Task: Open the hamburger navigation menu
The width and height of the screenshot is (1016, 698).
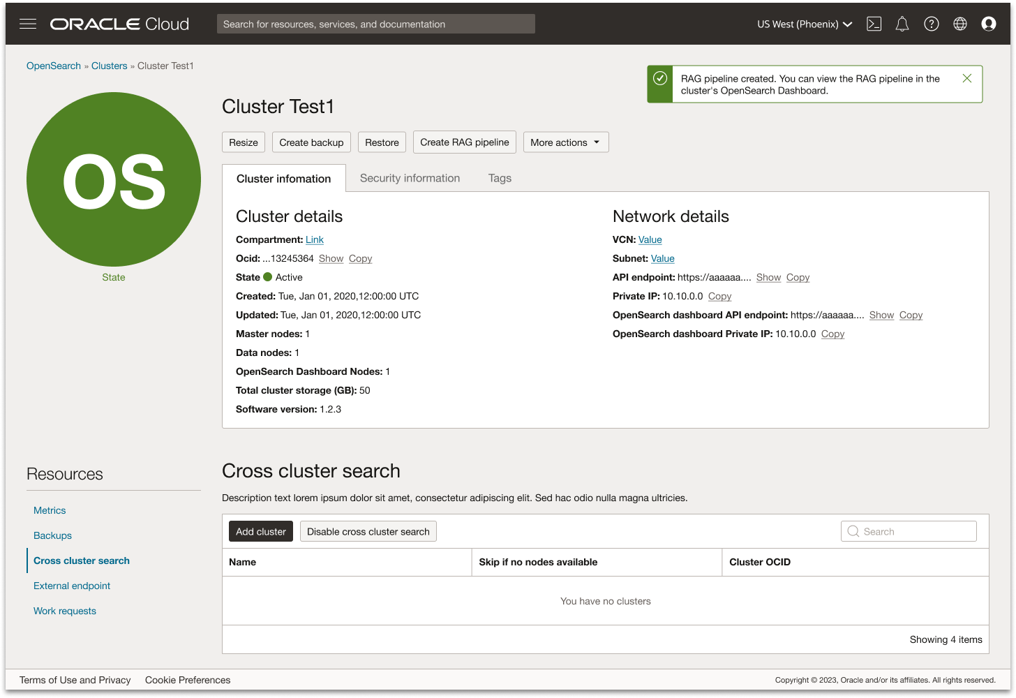Action: (x=28, y=24)
